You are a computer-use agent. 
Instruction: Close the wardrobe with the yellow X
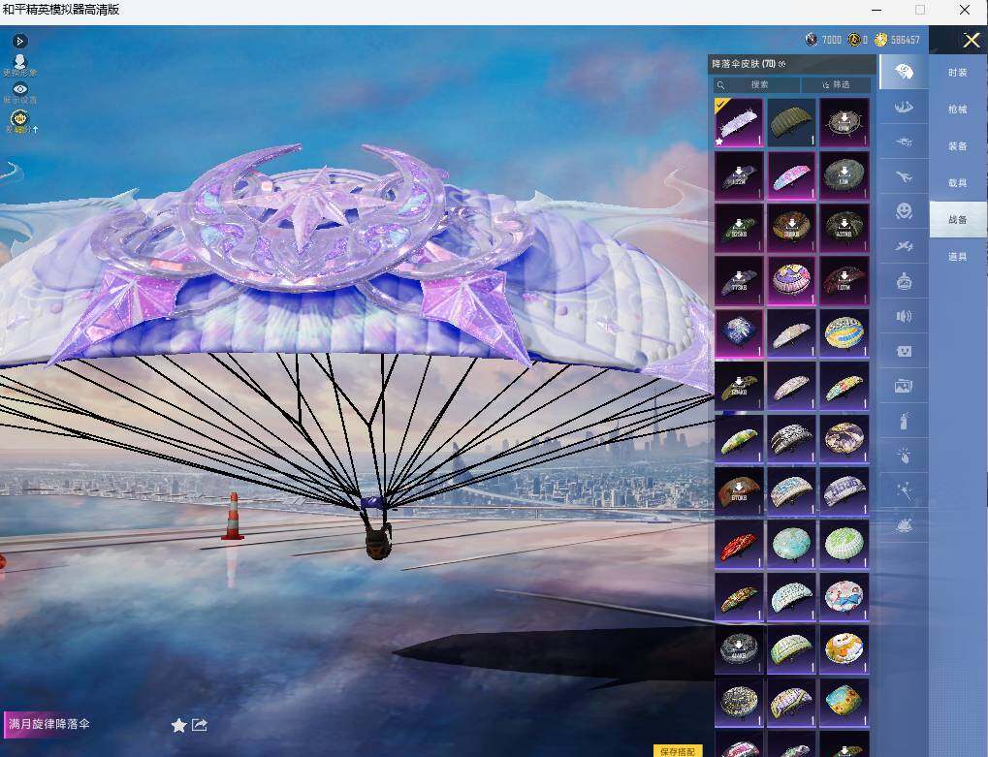coord(971,41)
